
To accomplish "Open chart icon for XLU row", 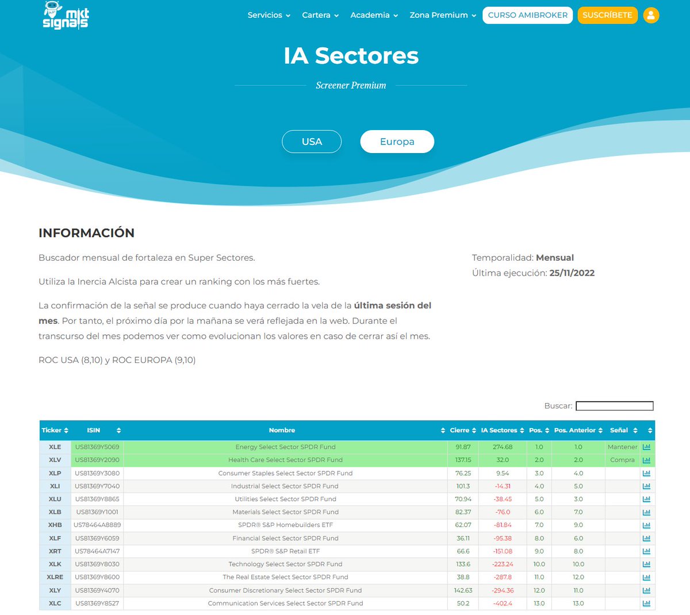I will tap(646, 499).
